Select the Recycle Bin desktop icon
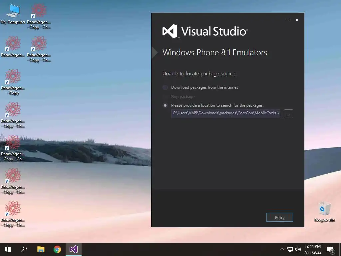The width and height of the screenshot is (341, 256). [324, 212]
